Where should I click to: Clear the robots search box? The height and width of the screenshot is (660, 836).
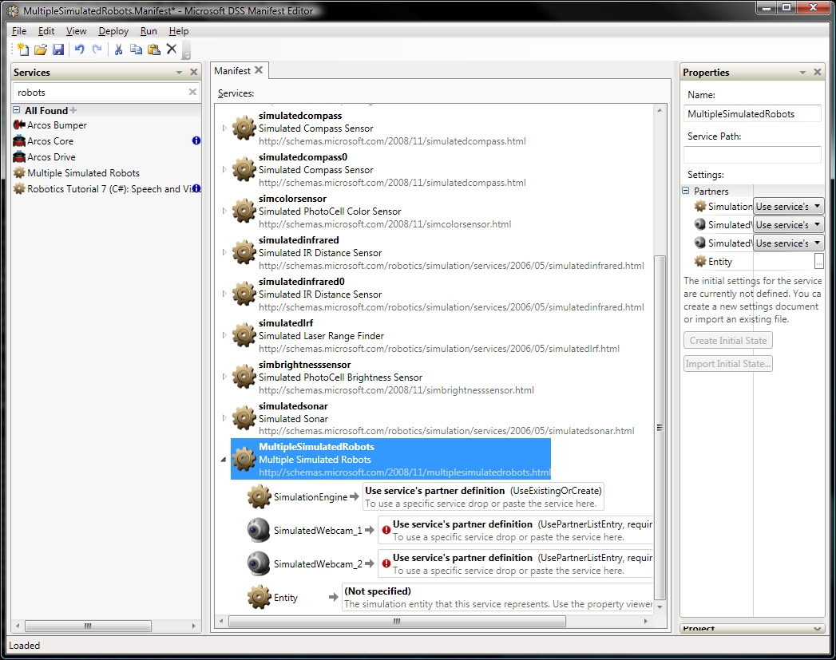pyautogui.click(x=192, y=92)
